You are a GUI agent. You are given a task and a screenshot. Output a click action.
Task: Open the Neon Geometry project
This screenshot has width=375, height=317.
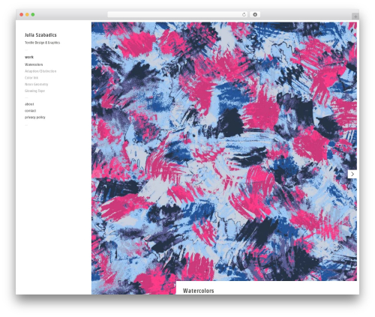click(x=36, y=84)
